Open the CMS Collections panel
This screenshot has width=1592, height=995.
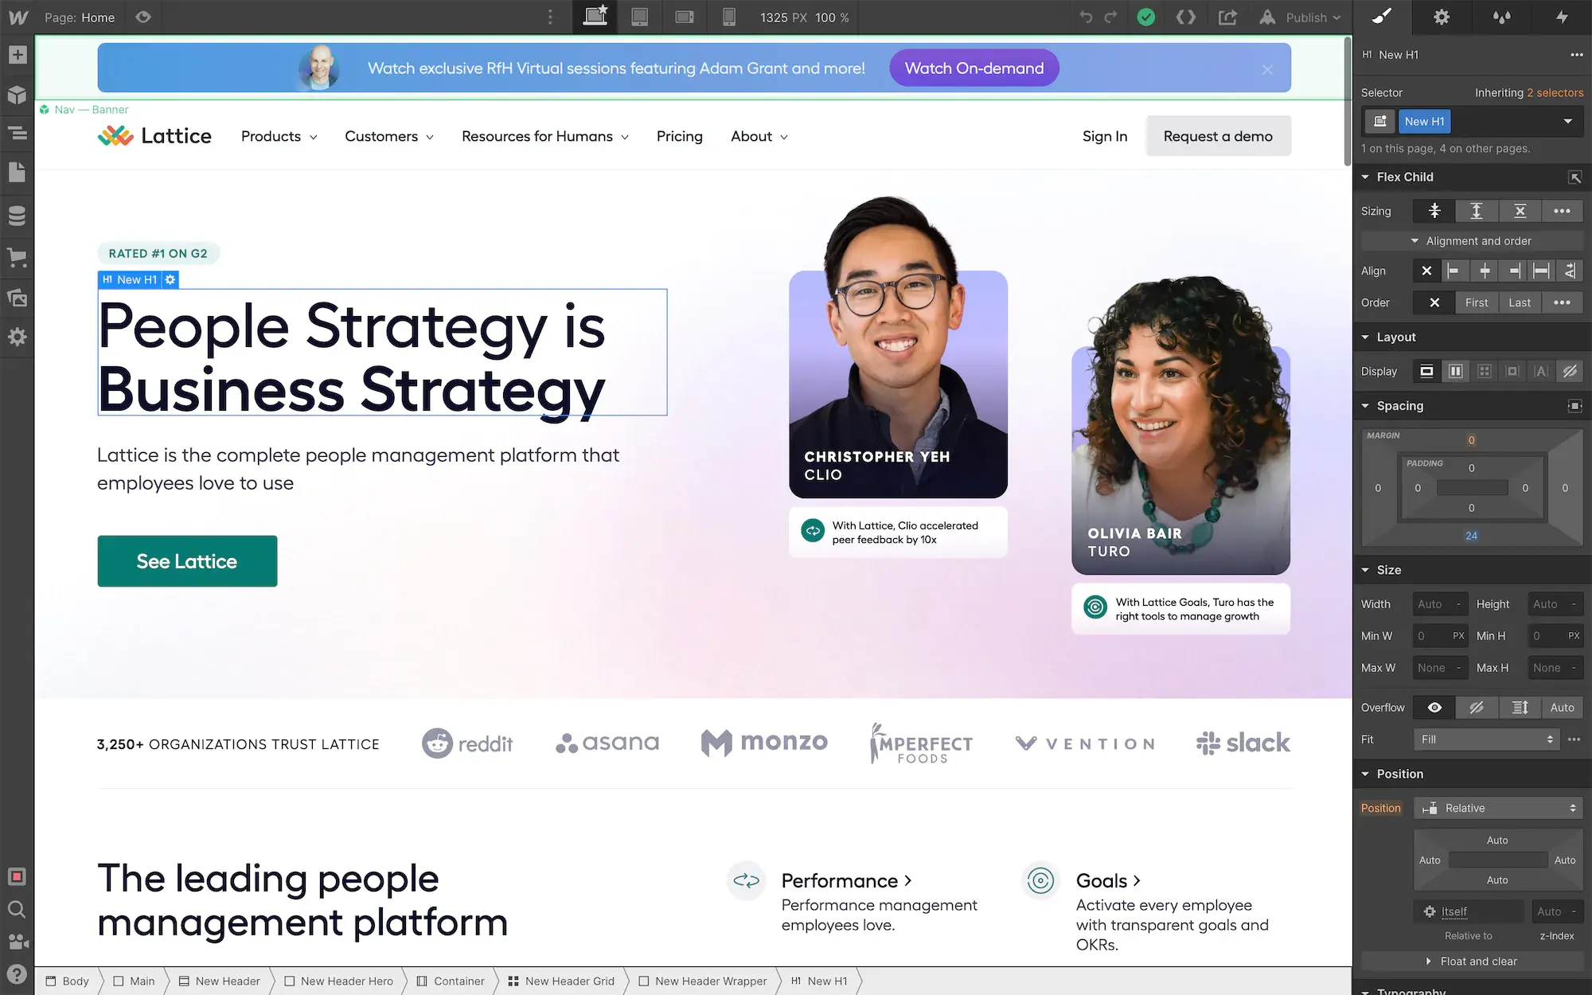[x=17, y=215]
